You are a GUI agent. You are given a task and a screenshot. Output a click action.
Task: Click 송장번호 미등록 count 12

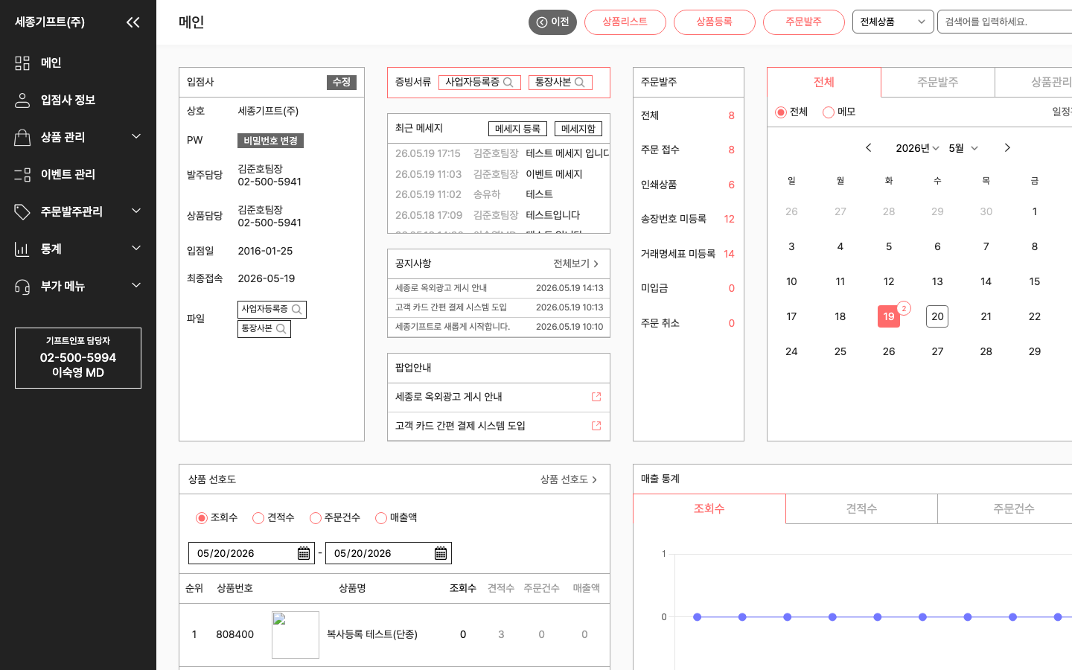point(729,219)
